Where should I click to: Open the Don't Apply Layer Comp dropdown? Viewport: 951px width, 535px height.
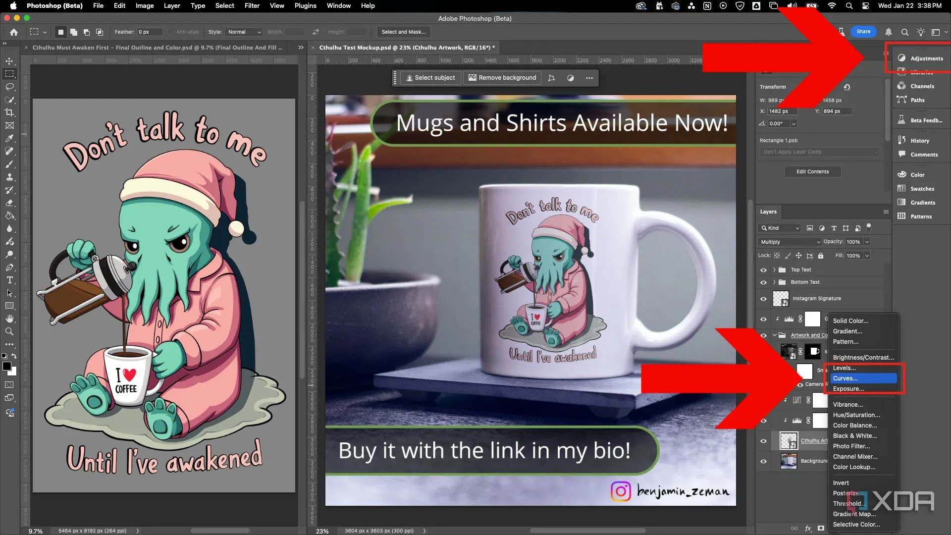click(x=819, y=152)
